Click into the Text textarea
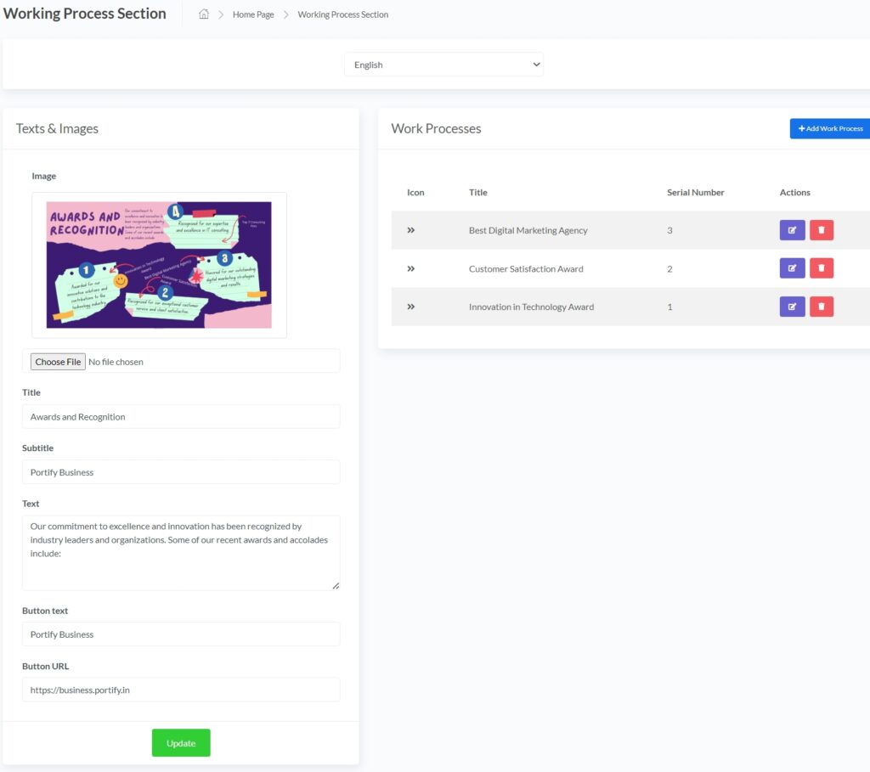Viewport: 870px width, 772px height. click(181, 553)
